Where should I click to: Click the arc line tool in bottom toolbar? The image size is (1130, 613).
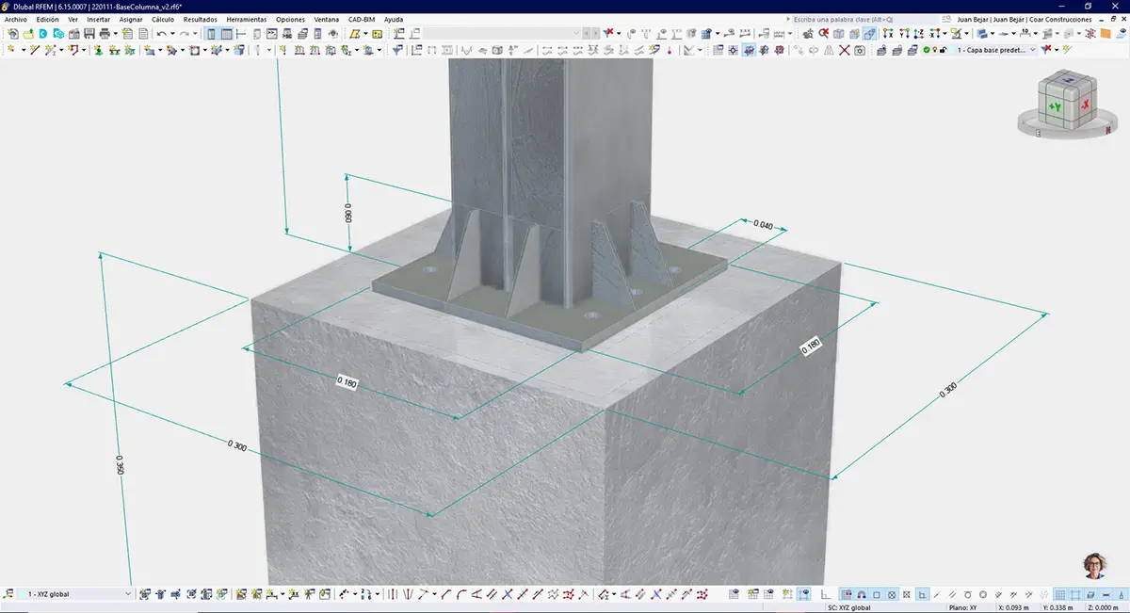pyautogui.click(x=461, y=594)
